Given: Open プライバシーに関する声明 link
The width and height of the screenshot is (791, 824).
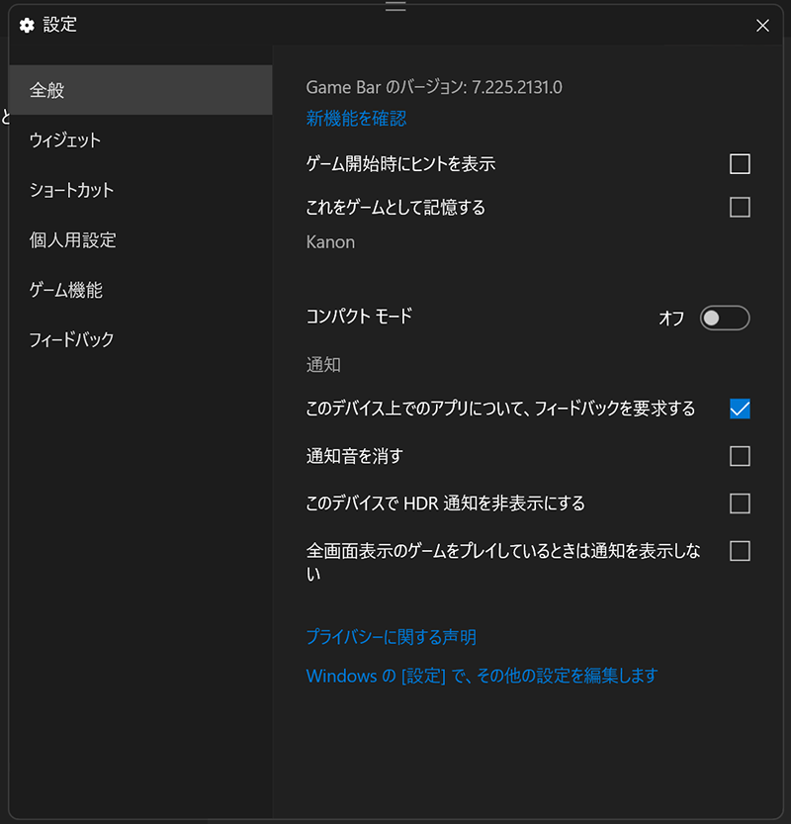Looking at the screenshot, I should coord(392,637).
